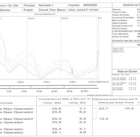Click chart title 'Túnel de Resfria/o R1'
Image resolution: width=140 pixels, height=137 pixels.
coord(45,14)
